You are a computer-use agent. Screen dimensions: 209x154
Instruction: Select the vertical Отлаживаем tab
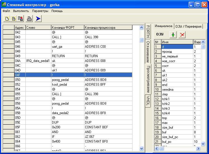[148, 52]
